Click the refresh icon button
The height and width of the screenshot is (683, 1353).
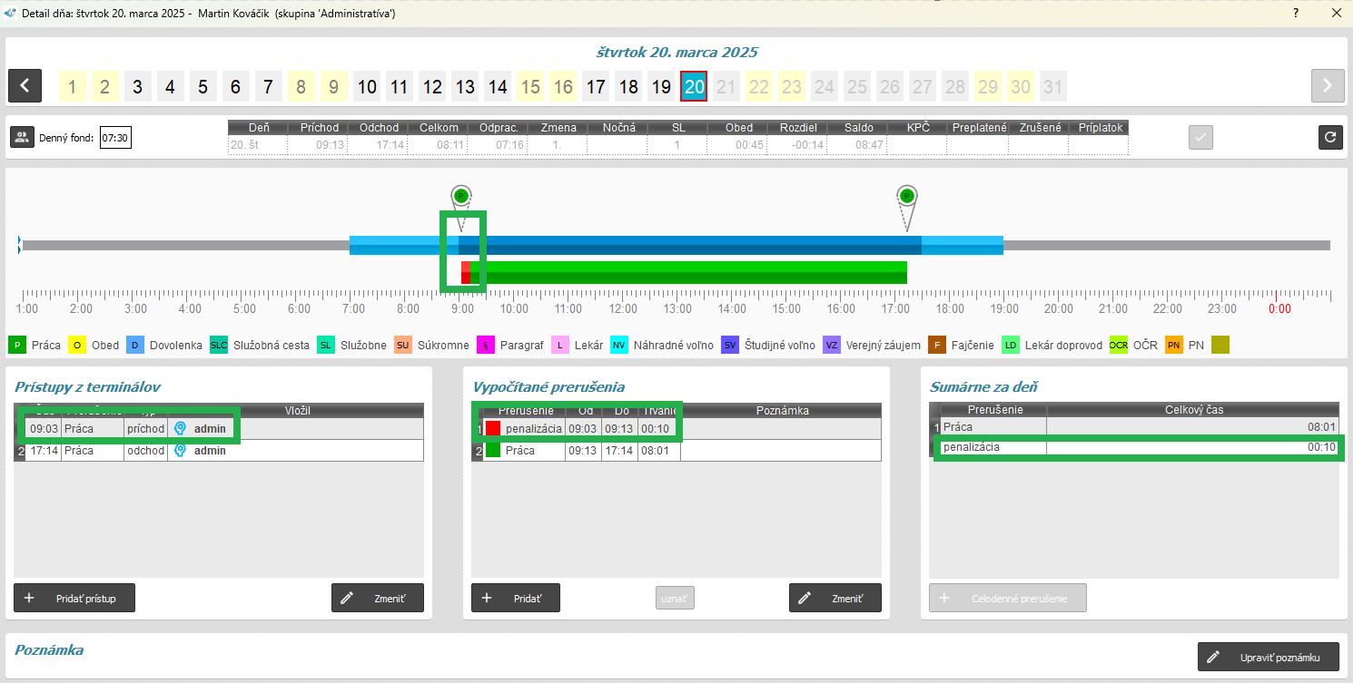[x=1330, y=137]
